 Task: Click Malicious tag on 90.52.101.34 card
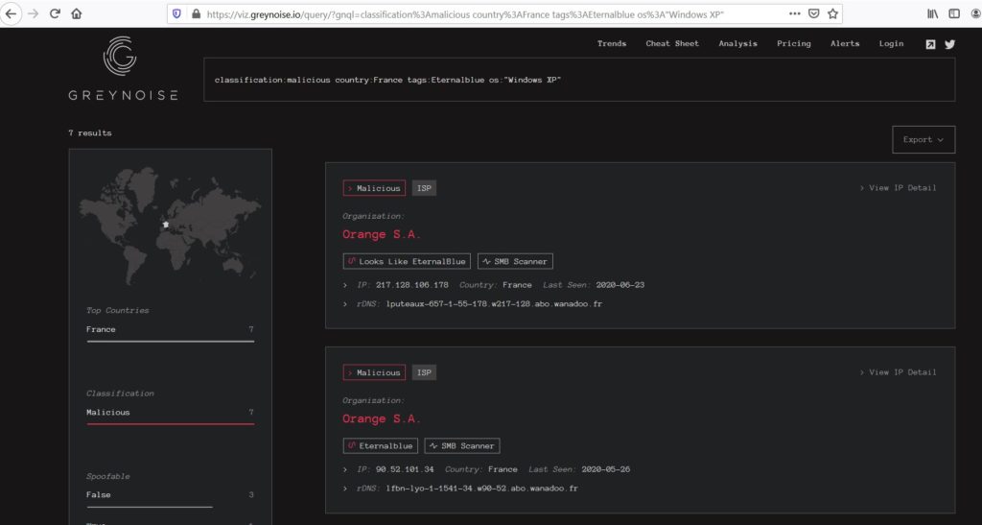pyautogui.click(x=374, y=372)
